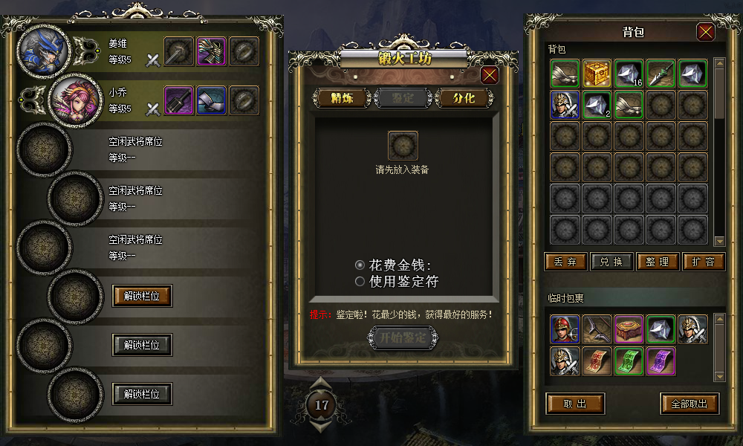Screen dimensions: 743x446
Task: Select Xiao Qiao's purple weapon equipment slot
Action: click(178, 100)
